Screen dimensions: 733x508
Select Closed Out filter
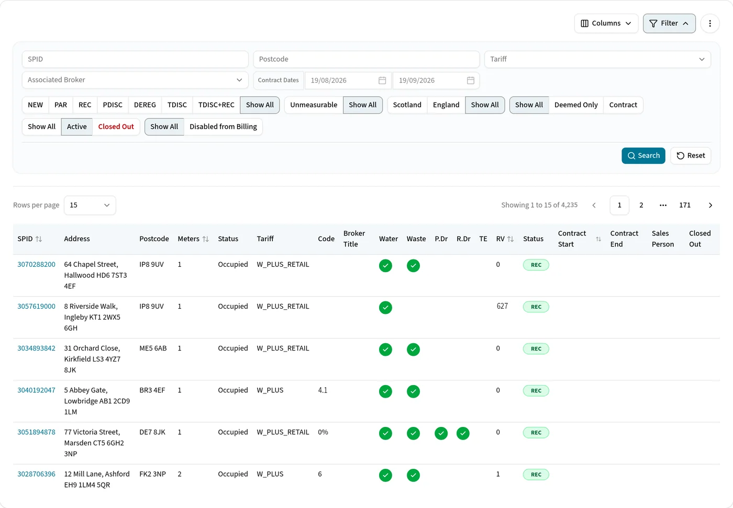[x=116, y=127]
